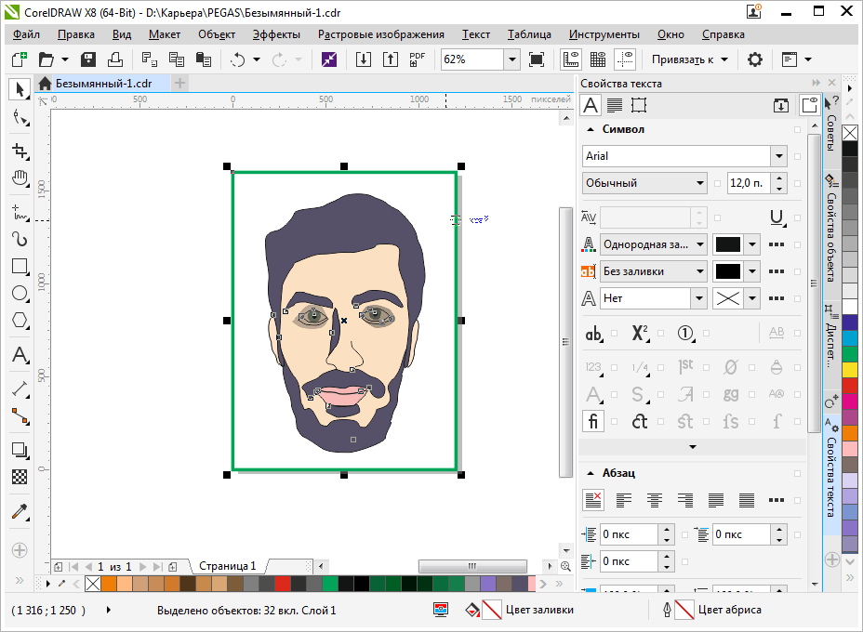Screen dimensions: 863x632
Task: Select the Pan hand tool
Action: pyautogui.click(x=19, y=178)
